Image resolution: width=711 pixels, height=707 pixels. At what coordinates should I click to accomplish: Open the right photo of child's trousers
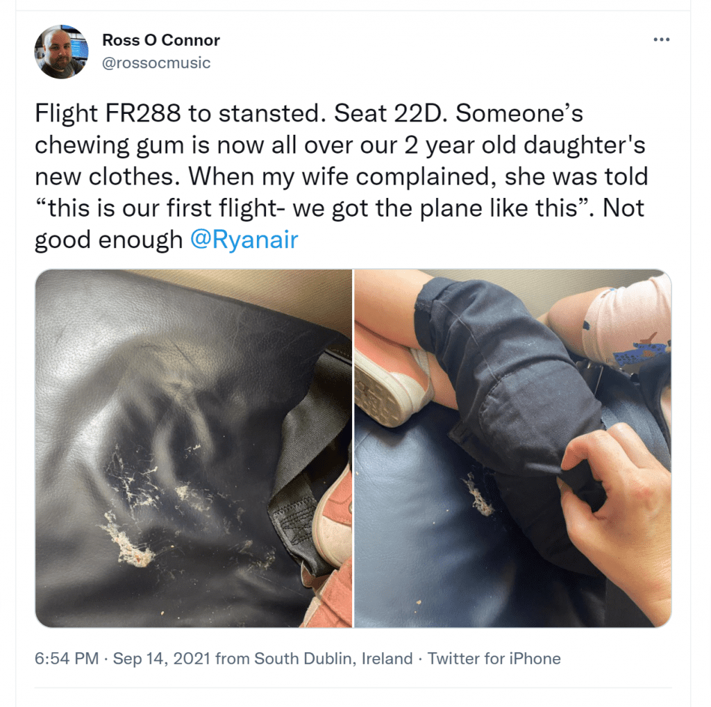[513, 448]
